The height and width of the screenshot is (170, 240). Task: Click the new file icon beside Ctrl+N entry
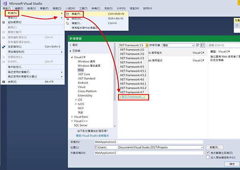click(68, 23)
